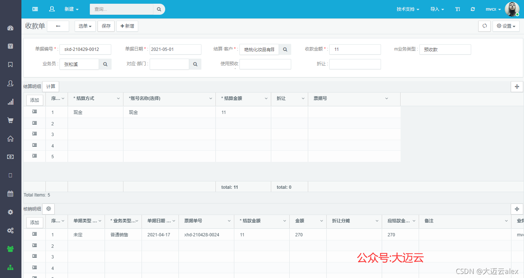
Task: Expand the 备注 column header chevron
Action: click(506, 221)
